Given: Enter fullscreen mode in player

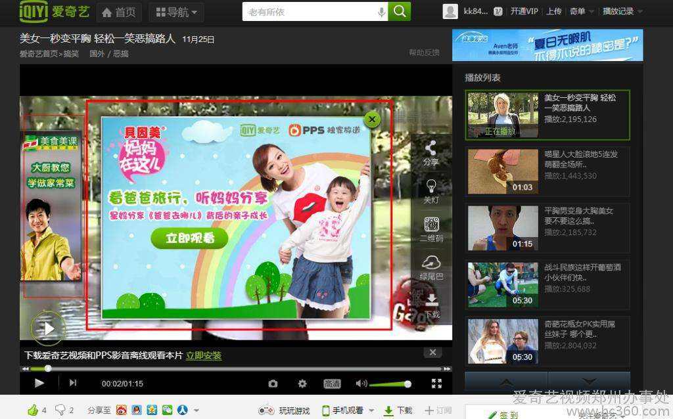Looking at the screenshot, I should (436, 384).
